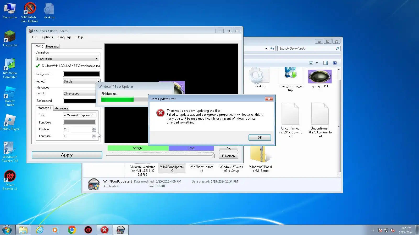Image resolution: width=419 pixels, height=235 pixels.
Task: Launch TLauncher from the desktop
Action: click(10, 39)
